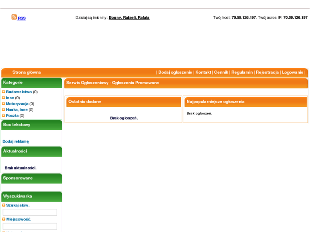The width and height of the screenshot is (310, 232).
Task: Open the Logowanie page
Action: (293, 72)
